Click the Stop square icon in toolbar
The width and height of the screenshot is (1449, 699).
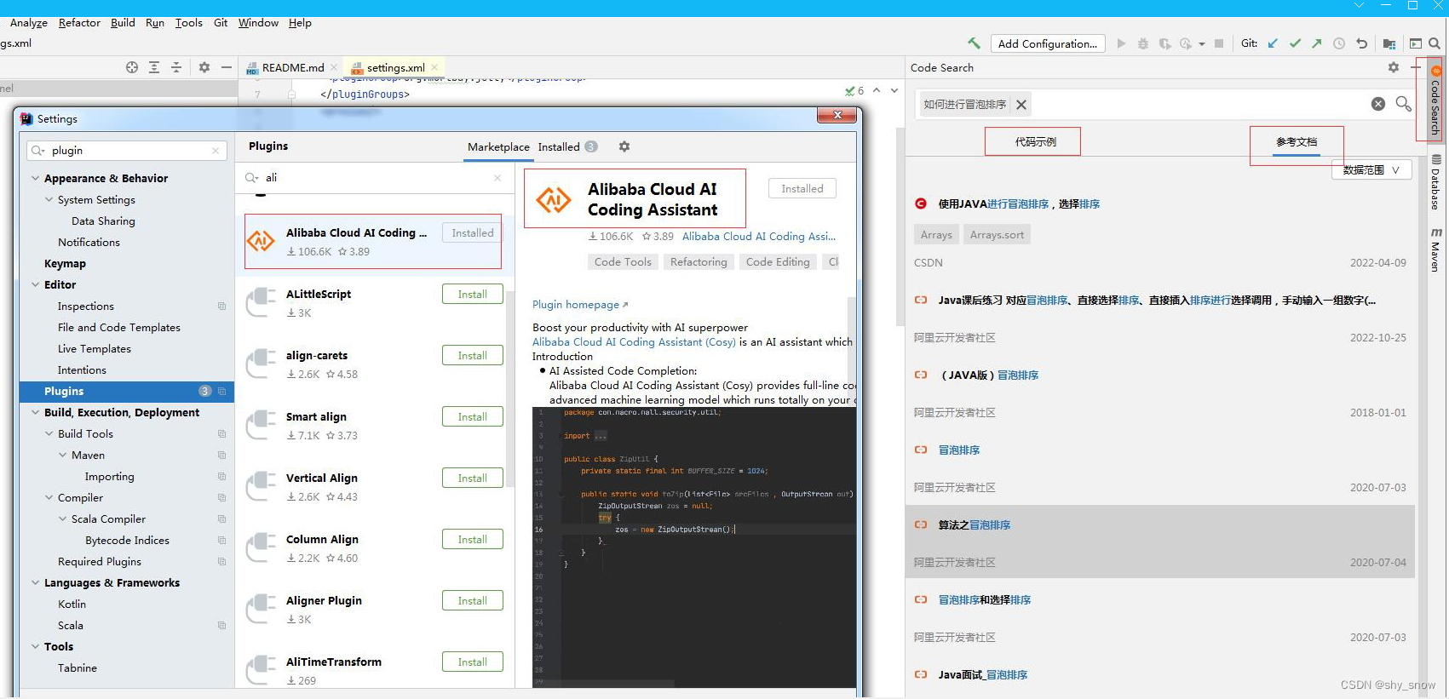1219,43
